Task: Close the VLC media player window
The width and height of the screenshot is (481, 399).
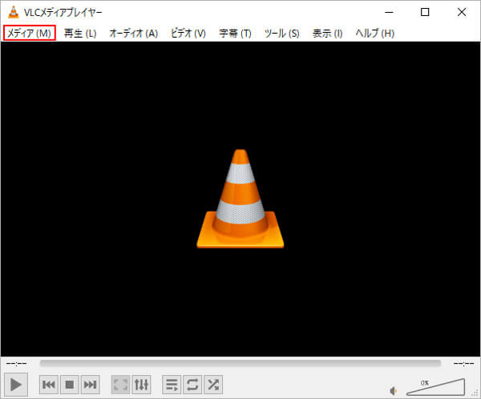Action: (x=462, y=12)
